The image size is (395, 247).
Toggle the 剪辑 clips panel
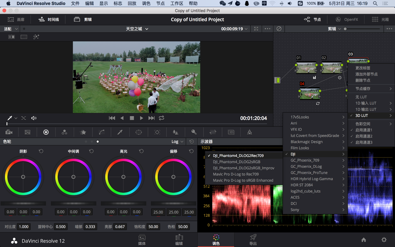pyautogui.click(x=83, y=19)
